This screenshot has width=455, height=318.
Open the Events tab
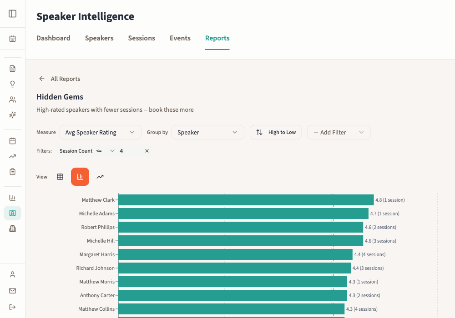pos(180,38)
